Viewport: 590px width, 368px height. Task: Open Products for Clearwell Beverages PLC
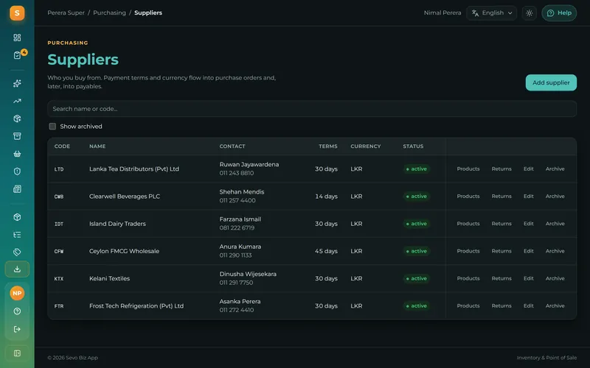pyautogui.click(x=468, y=197)
